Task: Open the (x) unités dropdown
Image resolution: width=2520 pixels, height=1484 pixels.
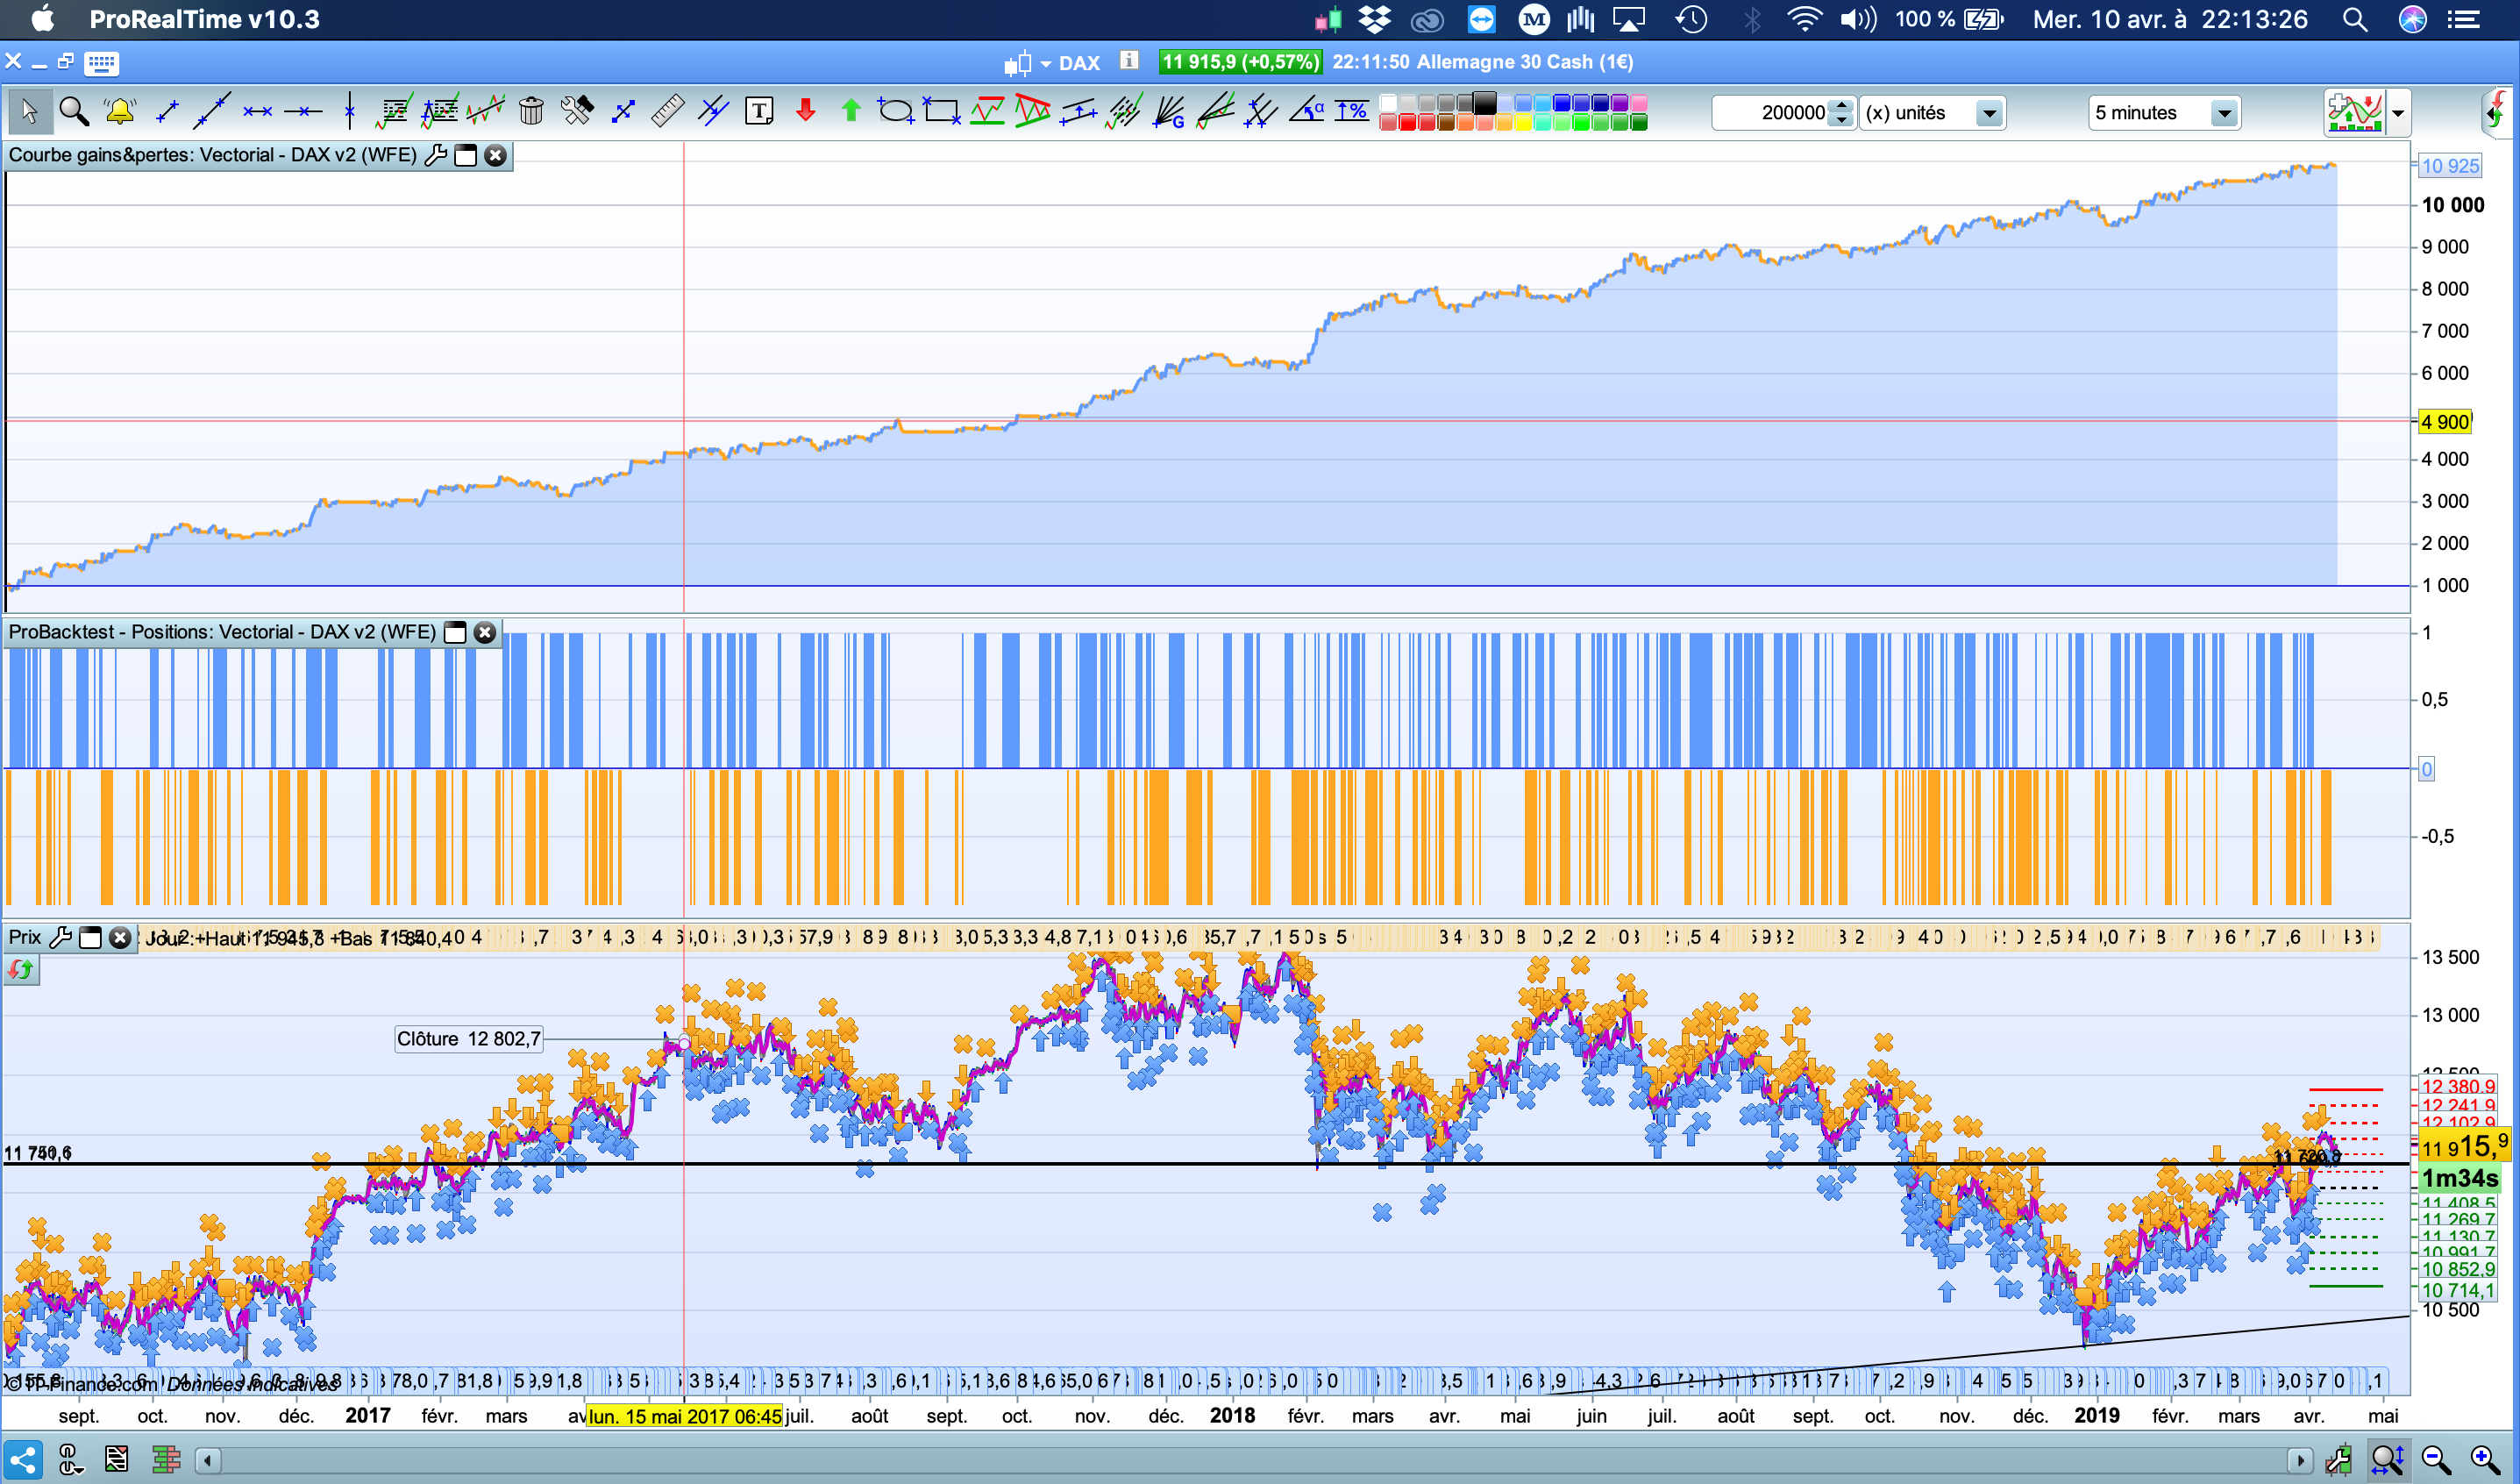Action: [1989, 113]
